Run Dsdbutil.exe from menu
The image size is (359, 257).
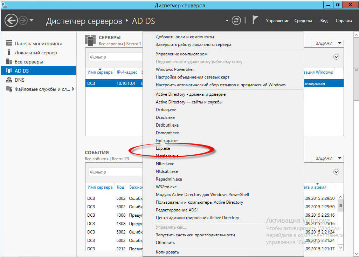tap(167, 125)
